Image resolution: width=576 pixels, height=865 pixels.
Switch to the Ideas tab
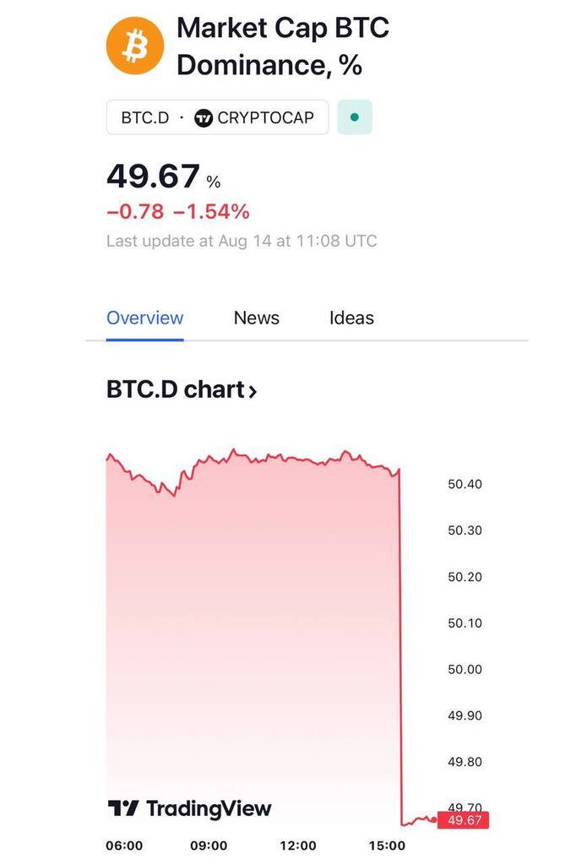[x=351, y=318]
